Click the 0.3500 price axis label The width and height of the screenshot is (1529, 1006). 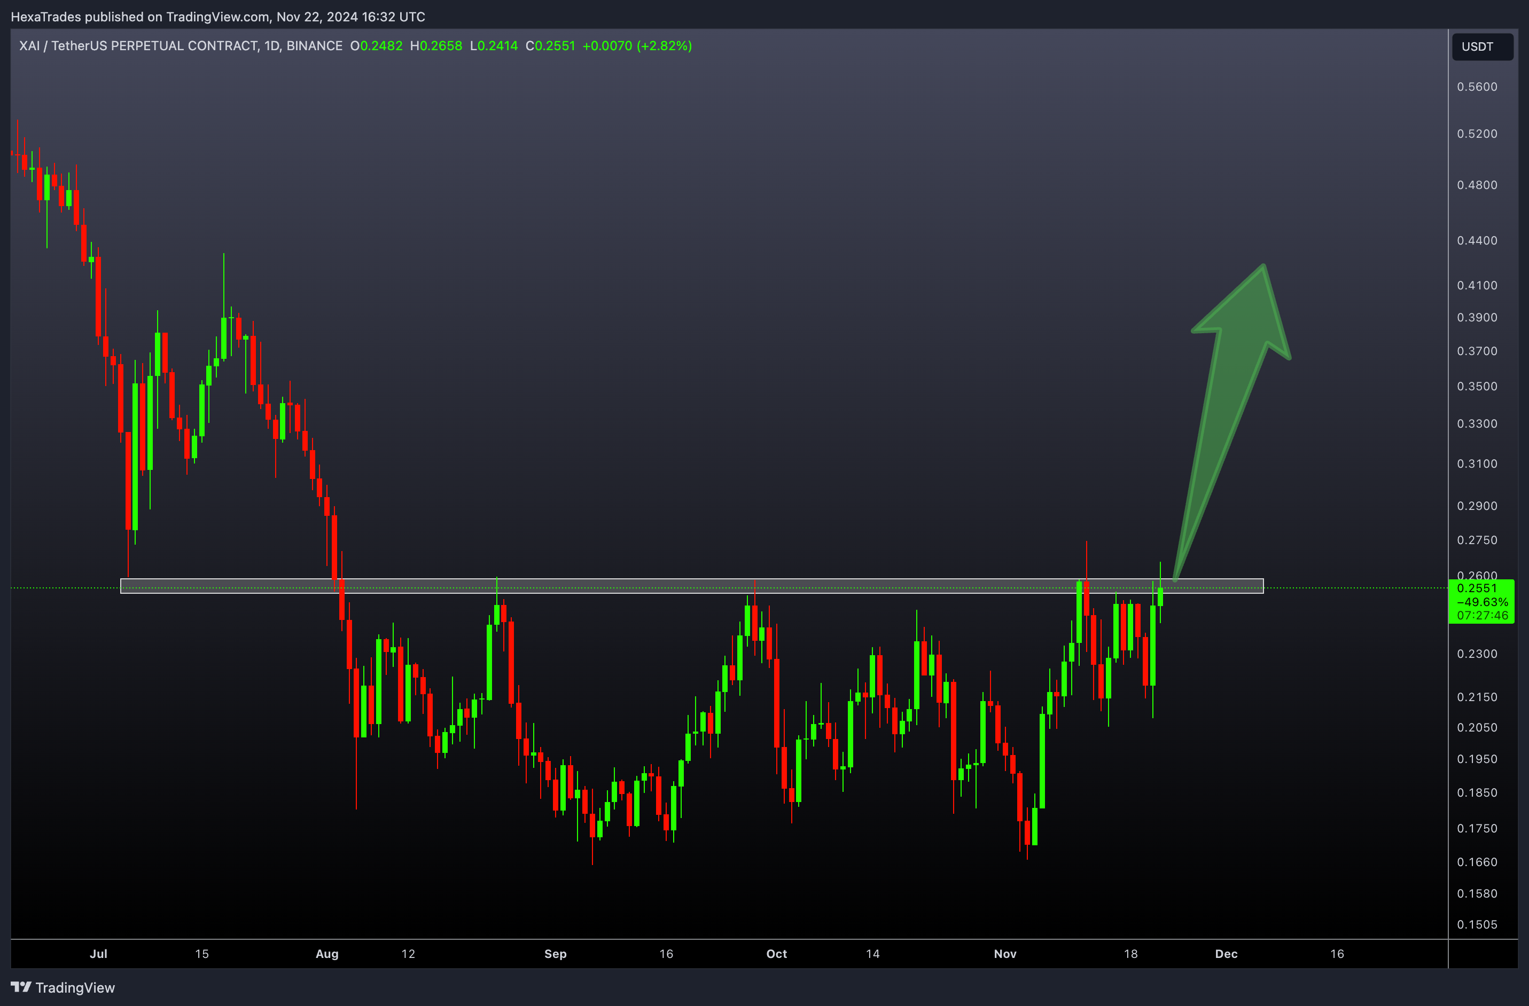pos(1477,386)
